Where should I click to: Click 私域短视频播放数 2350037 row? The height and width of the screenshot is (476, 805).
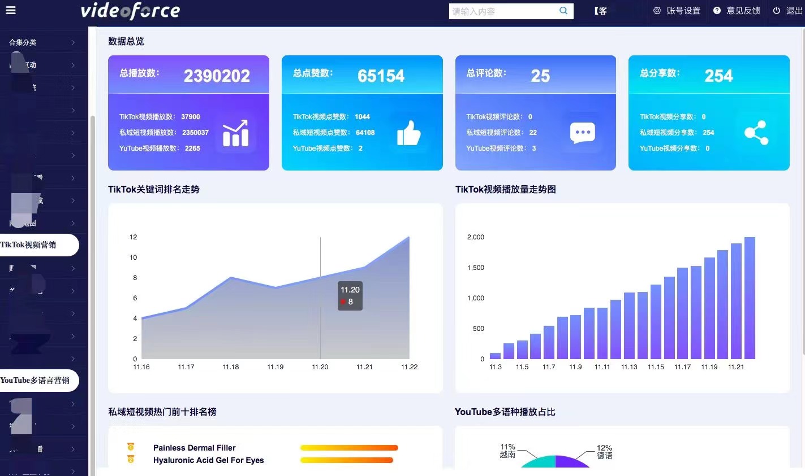pos(164,133)
